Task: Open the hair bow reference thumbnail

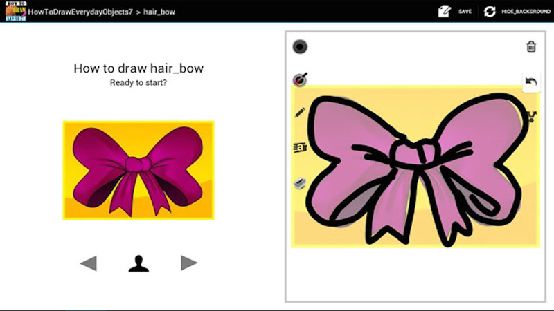Action: (x=138, y=170)
